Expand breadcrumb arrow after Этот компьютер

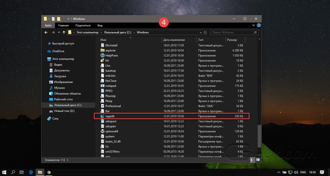tap(101, 32)
